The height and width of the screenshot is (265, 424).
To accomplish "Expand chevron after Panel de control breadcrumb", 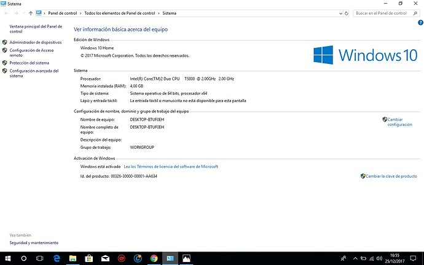I will [x=80, y=14].
